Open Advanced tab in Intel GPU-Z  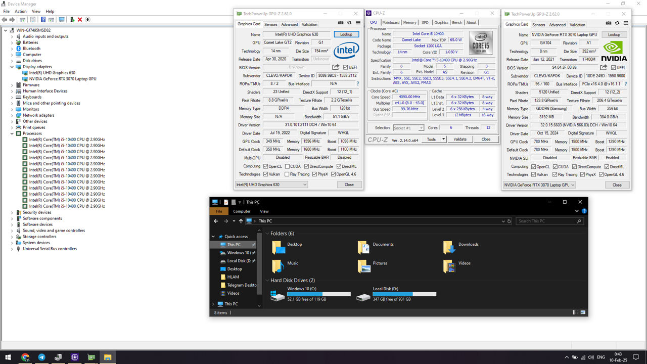(x=290, y=24)
